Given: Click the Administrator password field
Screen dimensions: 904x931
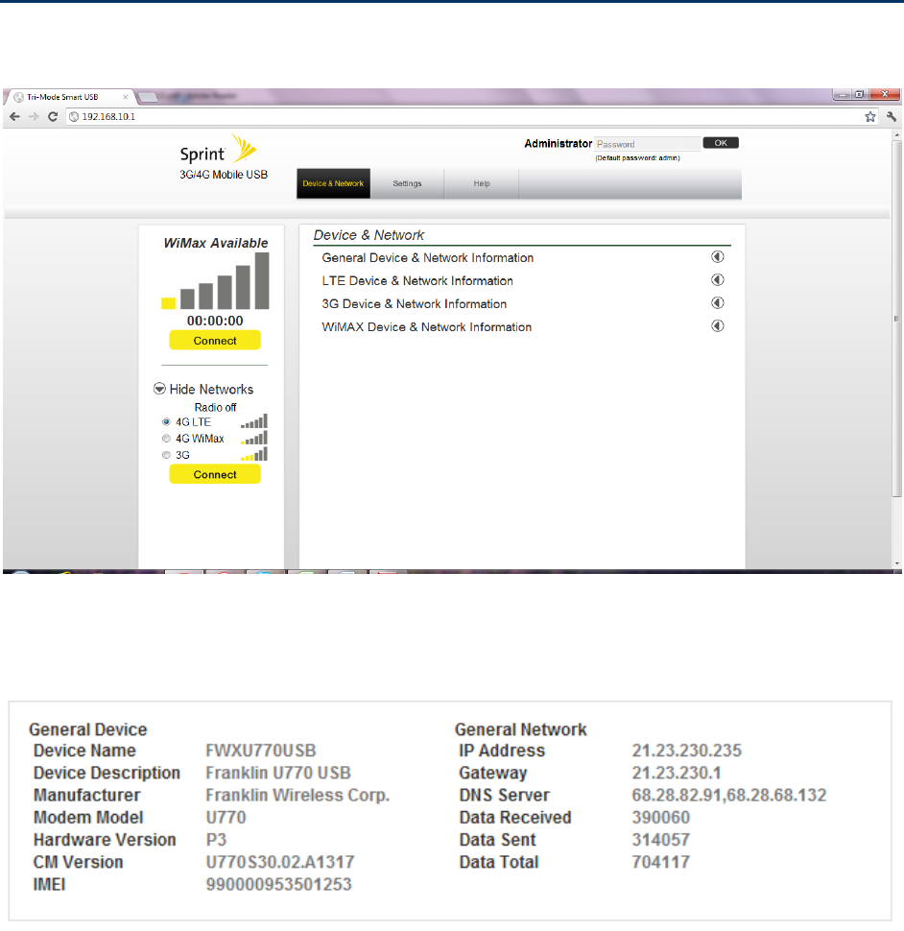Looking at the screenshot, I should click(x=647, y=144).
